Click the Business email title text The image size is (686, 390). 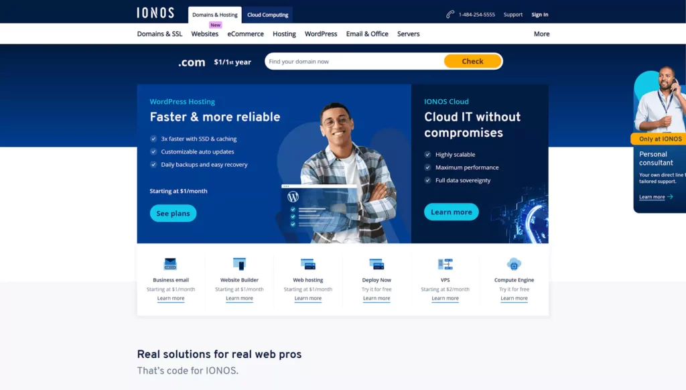pyautogui.click(x=171, y=279)
